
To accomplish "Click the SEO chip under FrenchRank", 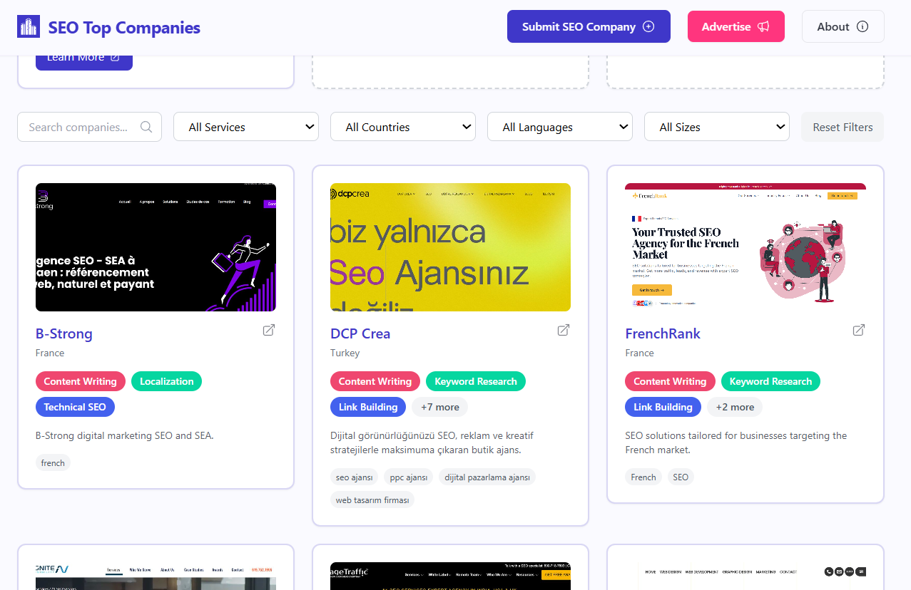I will point(681,477).
